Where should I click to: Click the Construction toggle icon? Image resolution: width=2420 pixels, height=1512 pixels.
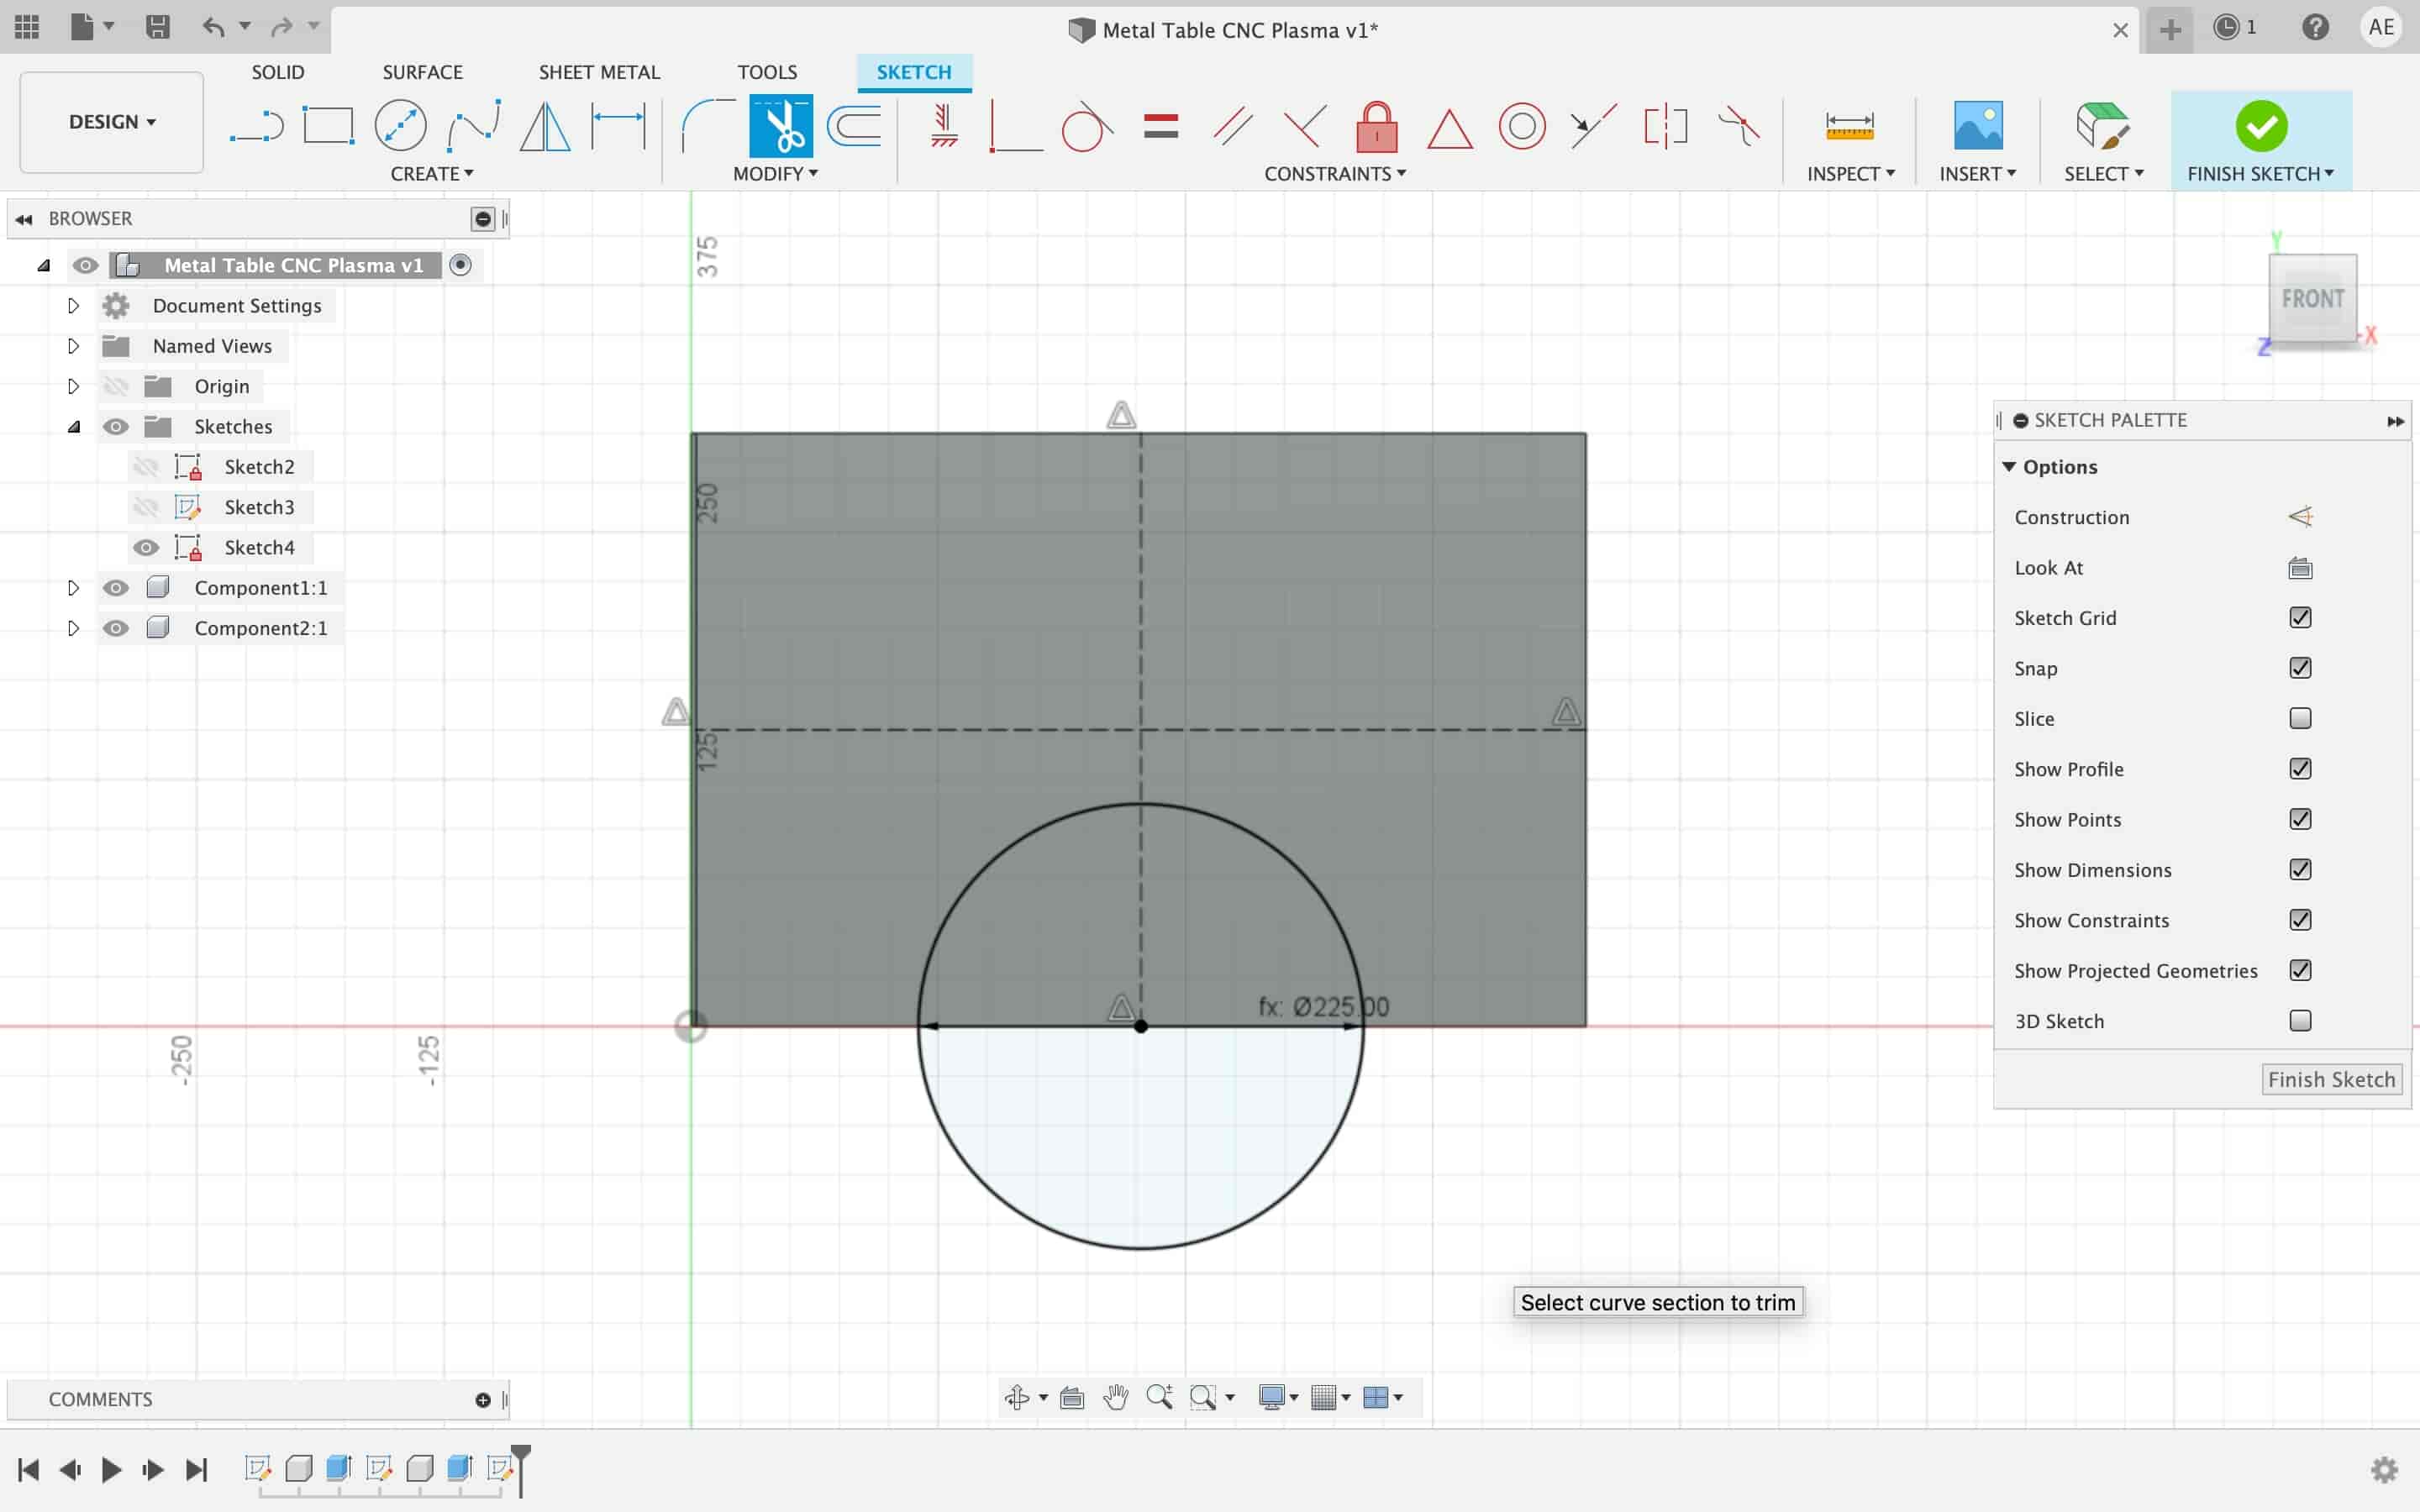(x=2300, y=517)
